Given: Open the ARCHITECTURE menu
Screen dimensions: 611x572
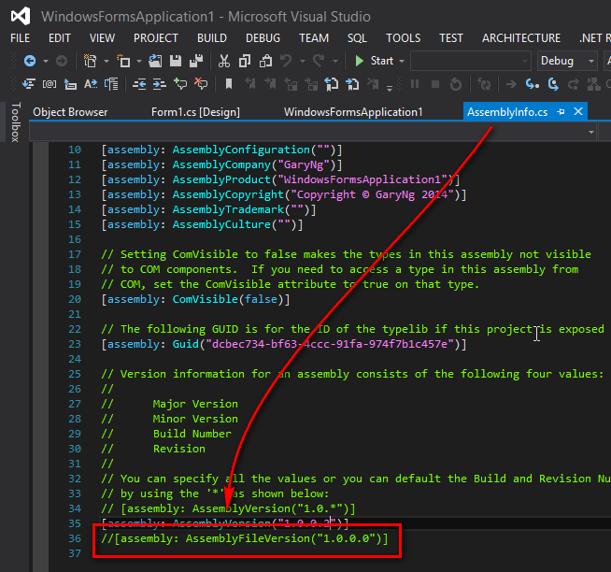Looking at the screenshot, I should (x=521, y=38).
